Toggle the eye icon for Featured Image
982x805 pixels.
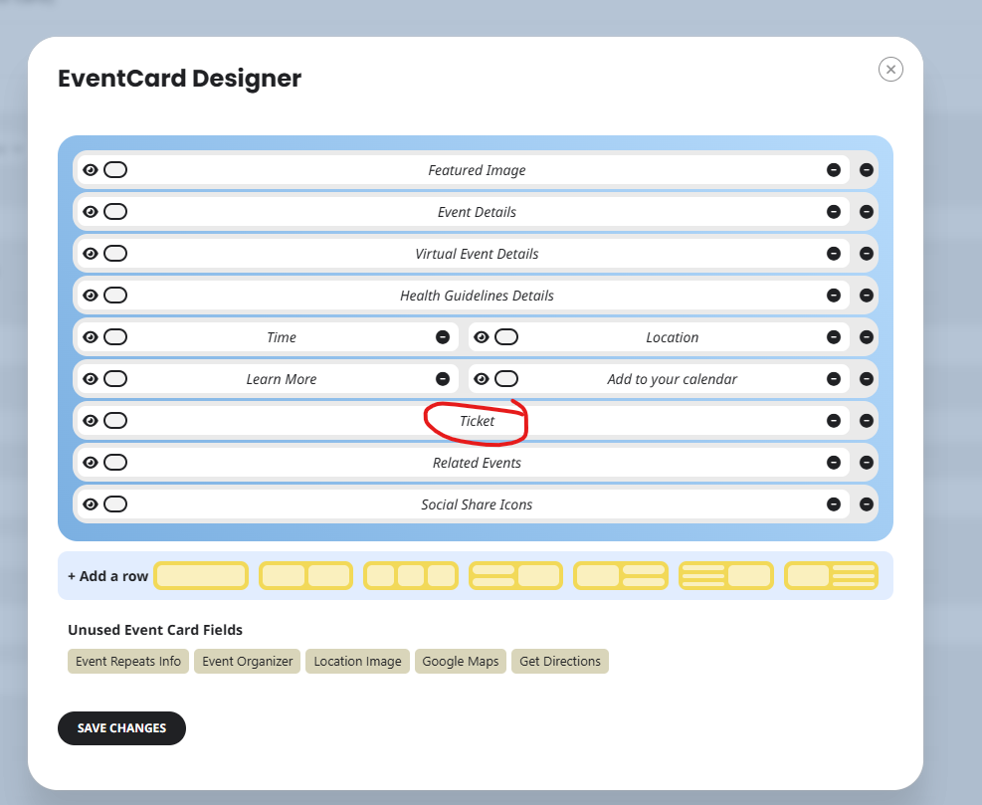tap(91, 170)
